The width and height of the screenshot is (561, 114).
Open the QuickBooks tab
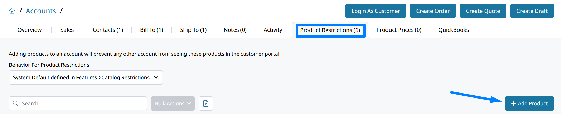(x=454, y=30)
